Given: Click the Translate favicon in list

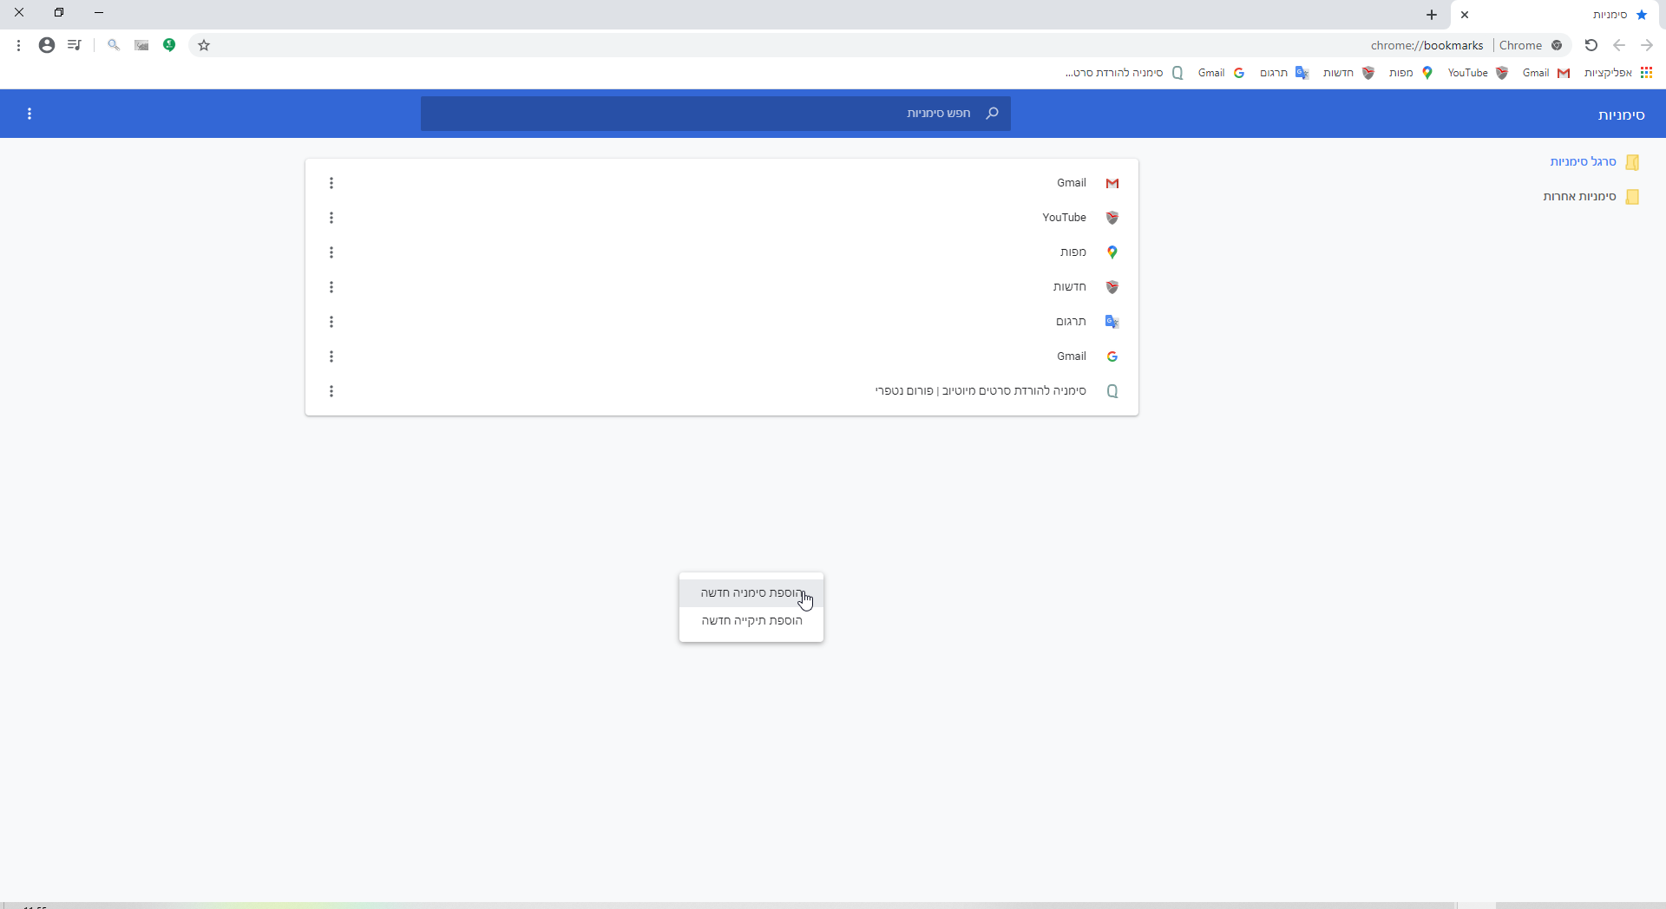Looking at the screenshot, I should click(x=1112, y=322).
